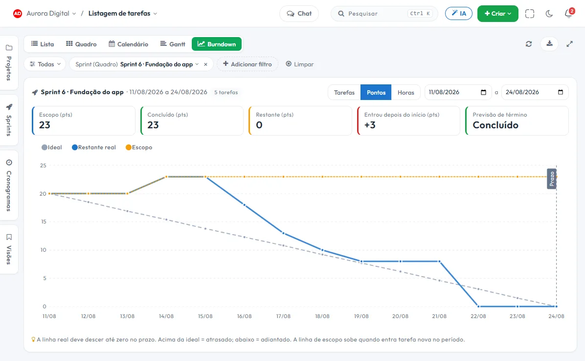585x361 pixels.
Task: Select the Horas metric toggle
Action: (x=405, y=92)
